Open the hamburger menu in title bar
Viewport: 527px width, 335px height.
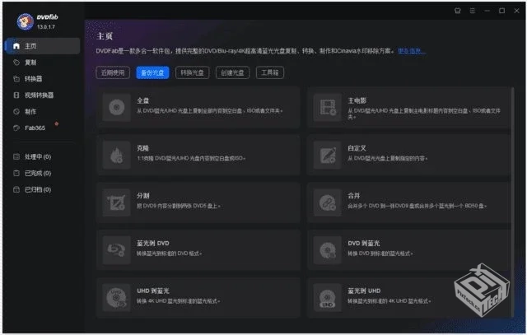click(472, 11)
